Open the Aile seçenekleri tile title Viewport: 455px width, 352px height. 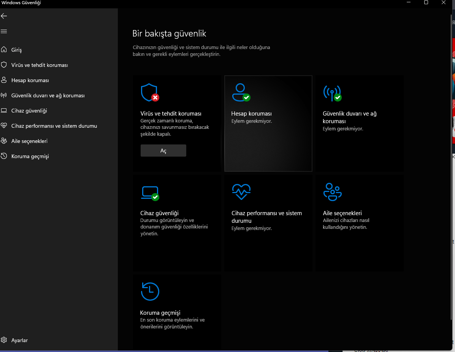(342, 213)
